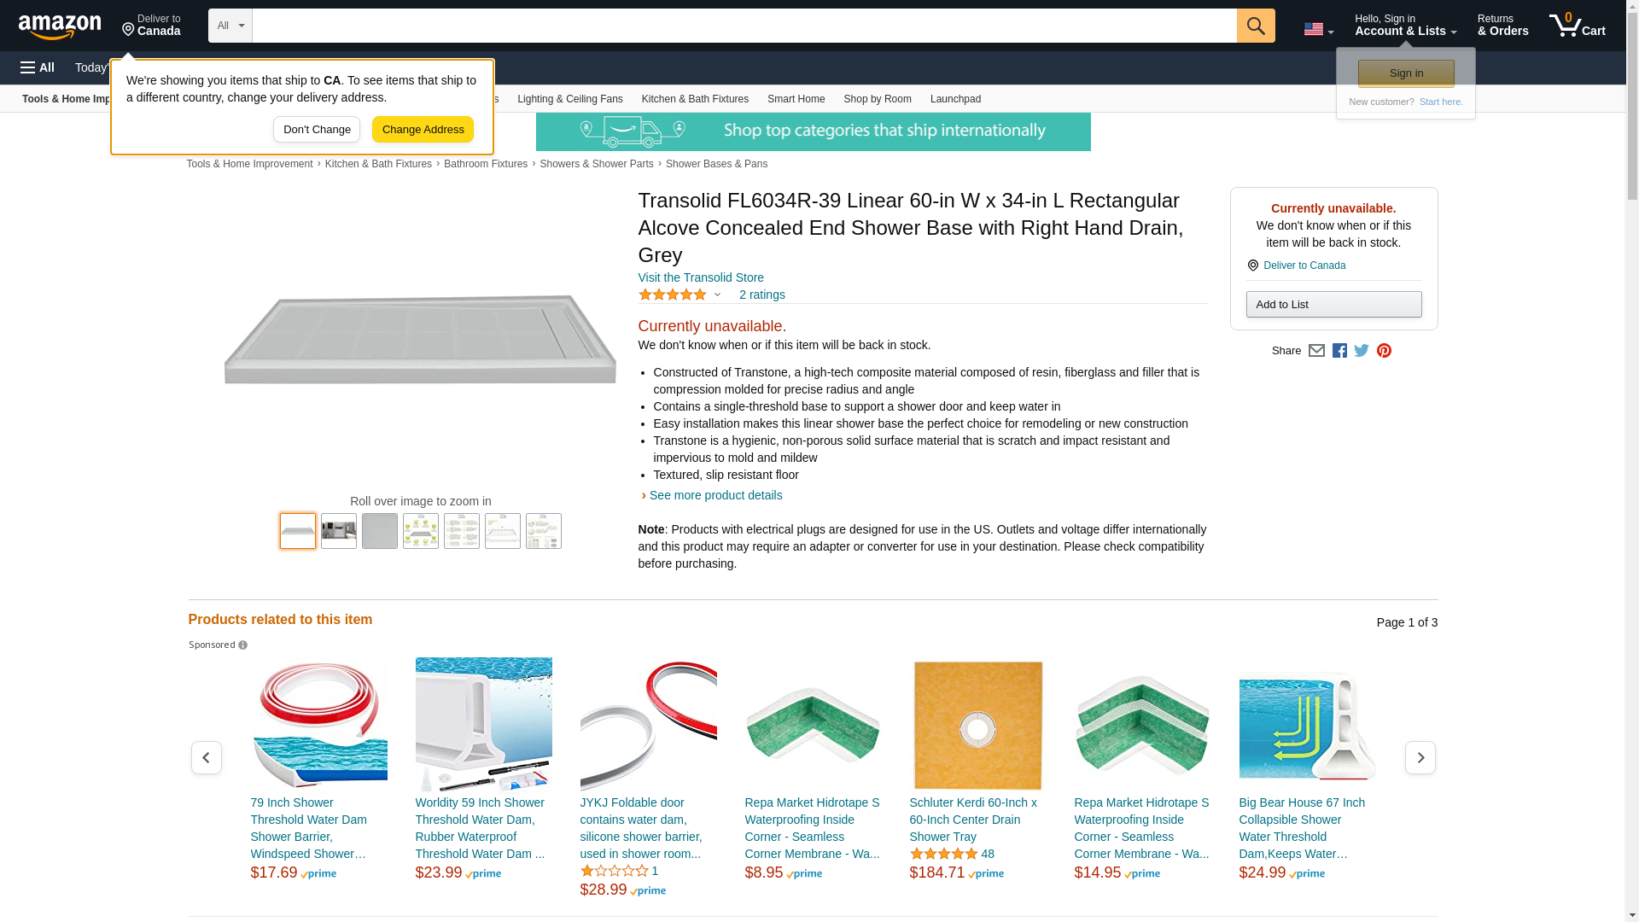Share on Pinterest
Image resolution: width=1639 pixels, height=922 pixels.
tap(1384, 351)
